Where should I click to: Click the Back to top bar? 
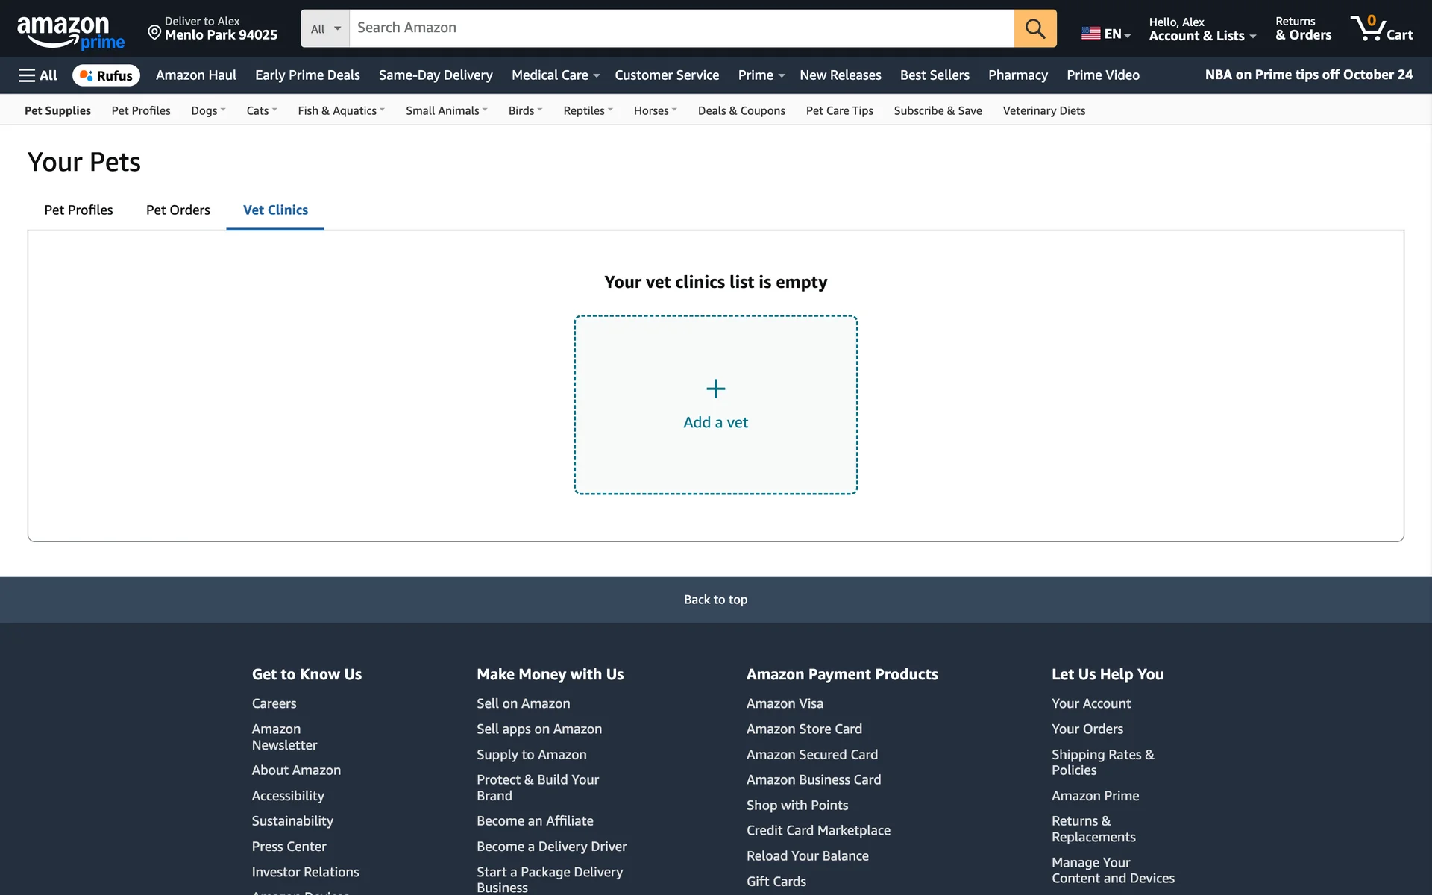[x=715, y=600]
